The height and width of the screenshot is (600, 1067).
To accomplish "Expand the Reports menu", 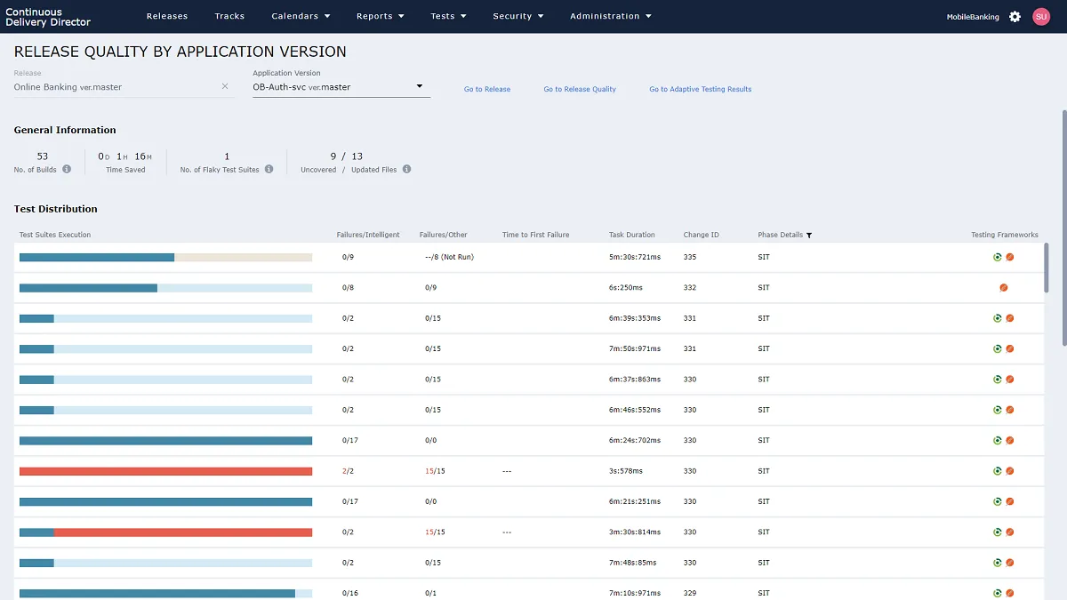I will click(380, 16).
